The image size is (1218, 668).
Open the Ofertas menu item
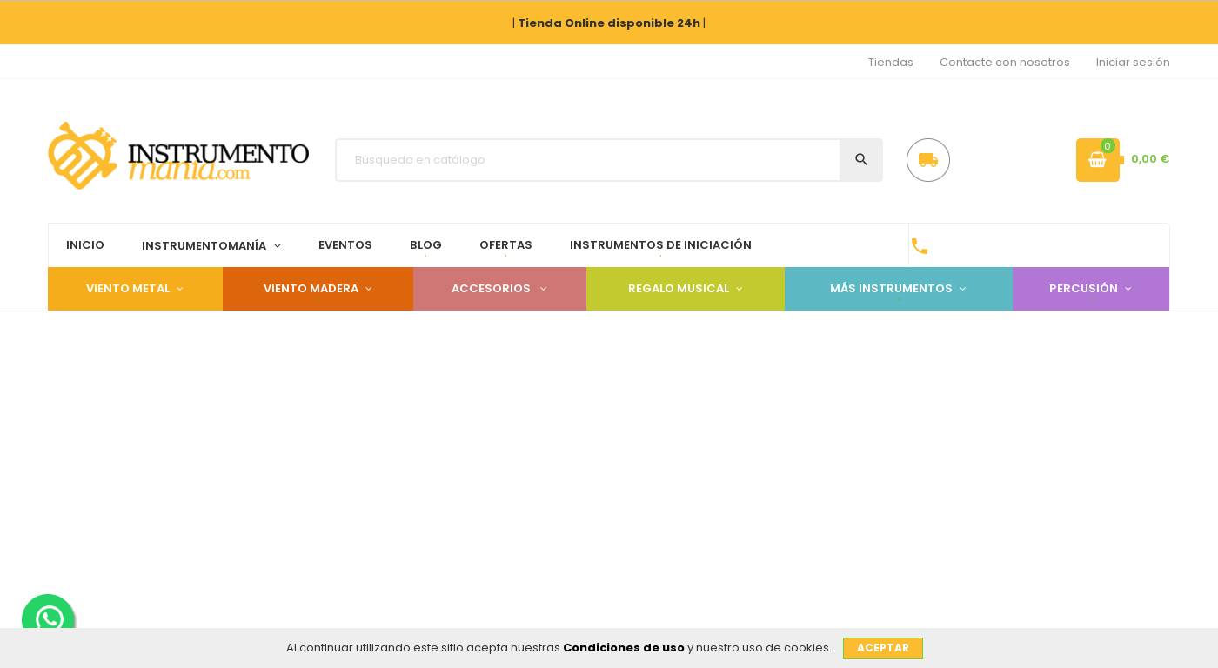[x=505, y=245]
